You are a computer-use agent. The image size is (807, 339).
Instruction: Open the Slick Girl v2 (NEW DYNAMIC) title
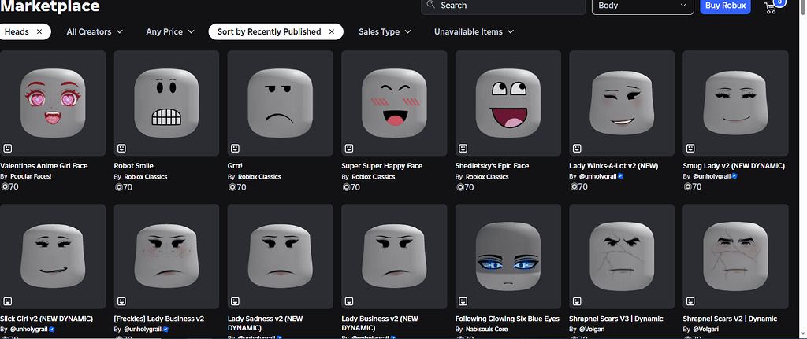point(46,319)
